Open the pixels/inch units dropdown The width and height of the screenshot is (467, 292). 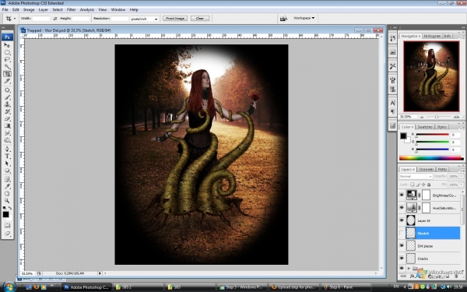(145, 19)
